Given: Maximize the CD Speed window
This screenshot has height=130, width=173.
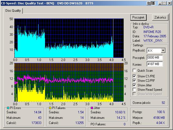Looking at the screenshot, I should point(165,3).
